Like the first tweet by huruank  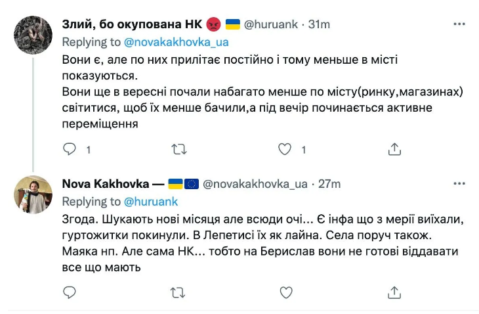pyautogui.click(x=285, y=150)
